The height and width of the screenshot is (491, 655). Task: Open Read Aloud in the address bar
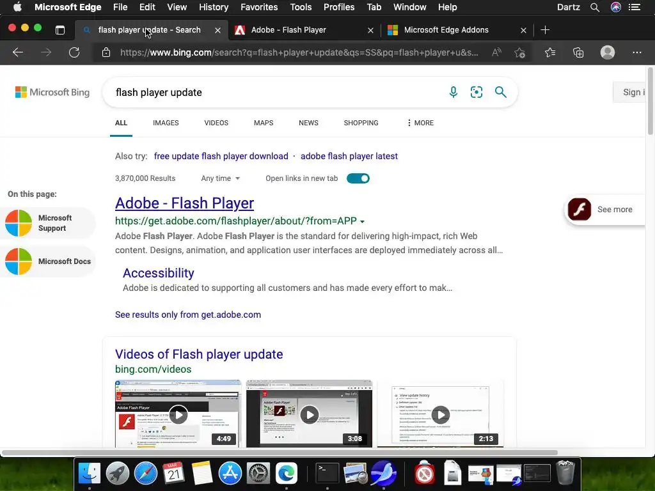click(496, 52)
